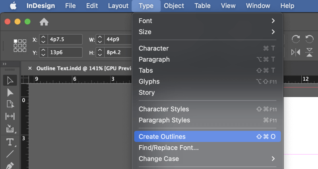Image resolution: width=318 pixels, height=169 pixels.
Task: Click the W value stepper arrows
Action: pyautogui.click(x=100, y=39)
